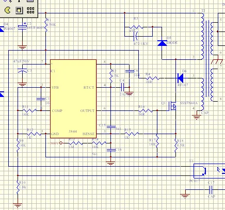Select the text annotation T tool
Image resolution: width=225 pixels, height=210 pixels.
19,1
